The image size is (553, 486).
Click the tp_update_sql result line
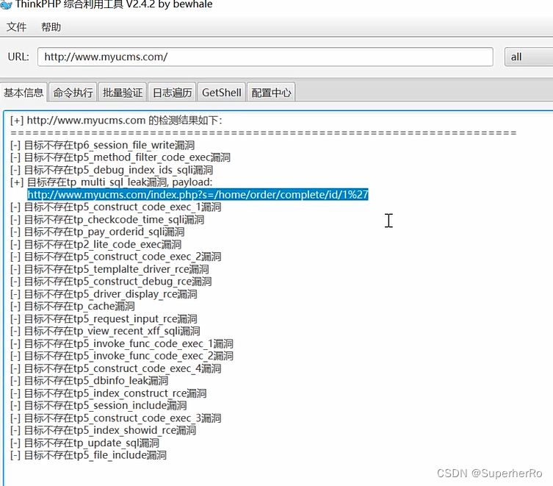pos(84,443)
